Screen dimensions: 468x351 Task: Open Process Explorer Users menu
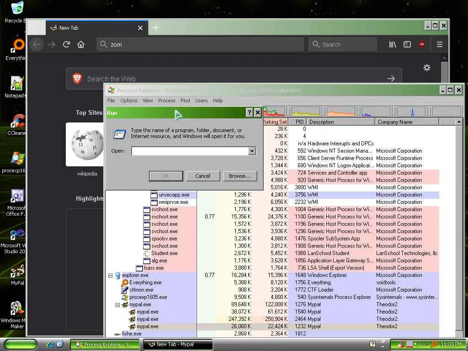[x=201, y=101]
